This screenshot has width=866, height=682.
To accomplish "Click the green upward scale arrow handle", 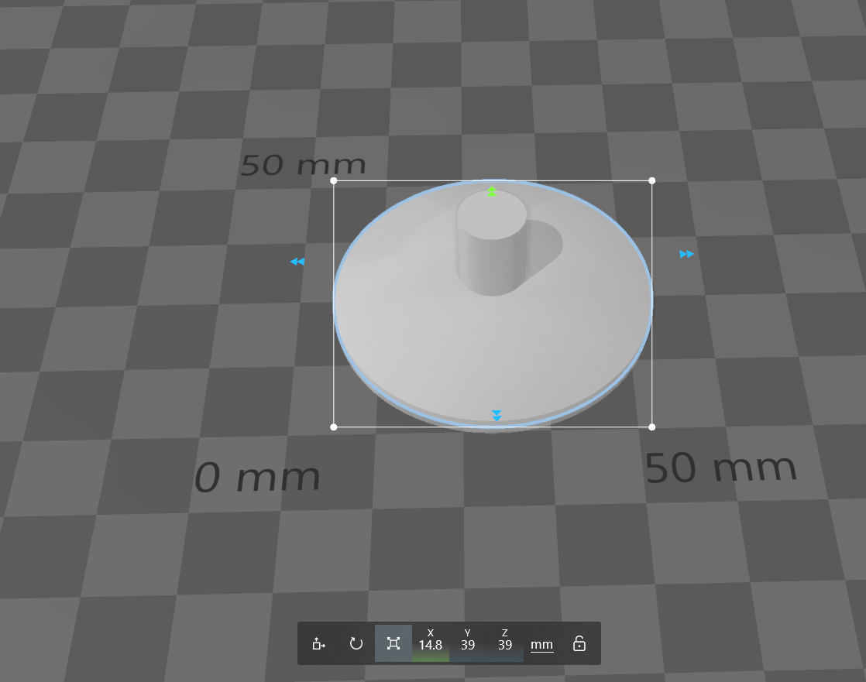I will pyautogui.click(x=492, y=191).
